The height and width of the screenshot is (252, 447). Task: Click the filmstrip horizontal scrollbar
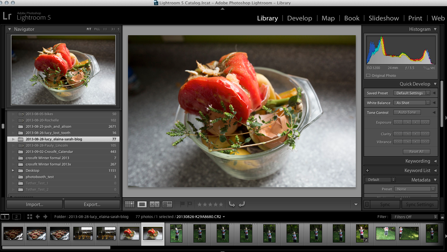[x=56, y=248]
